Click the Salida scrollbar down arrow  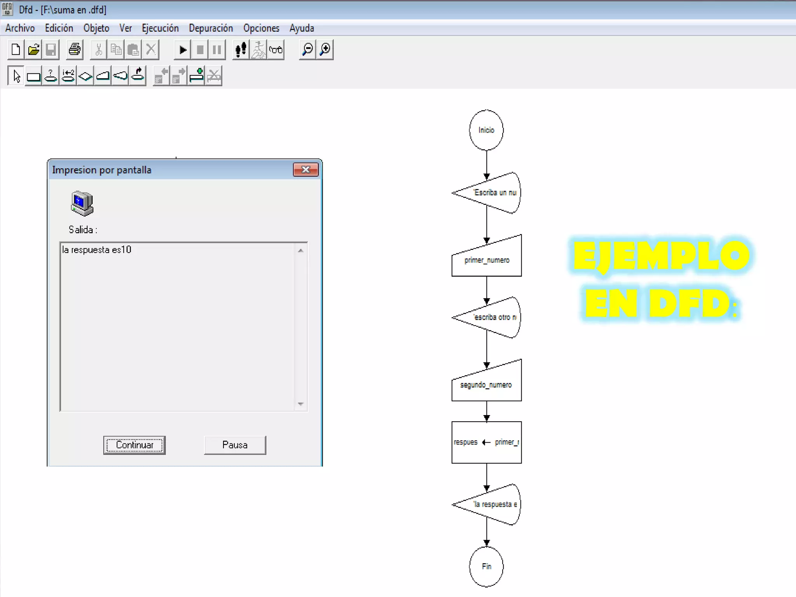click(x=300, y=404)
